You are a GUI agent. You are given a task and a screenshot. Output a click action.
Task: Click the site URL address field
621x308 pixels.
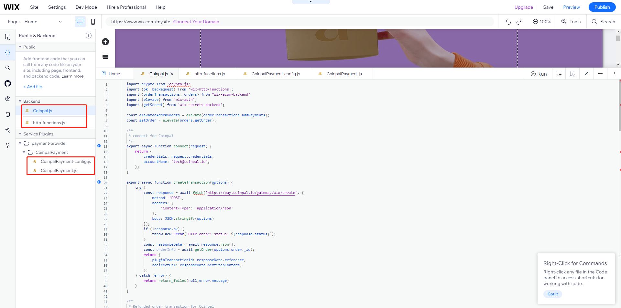point(300,22)
